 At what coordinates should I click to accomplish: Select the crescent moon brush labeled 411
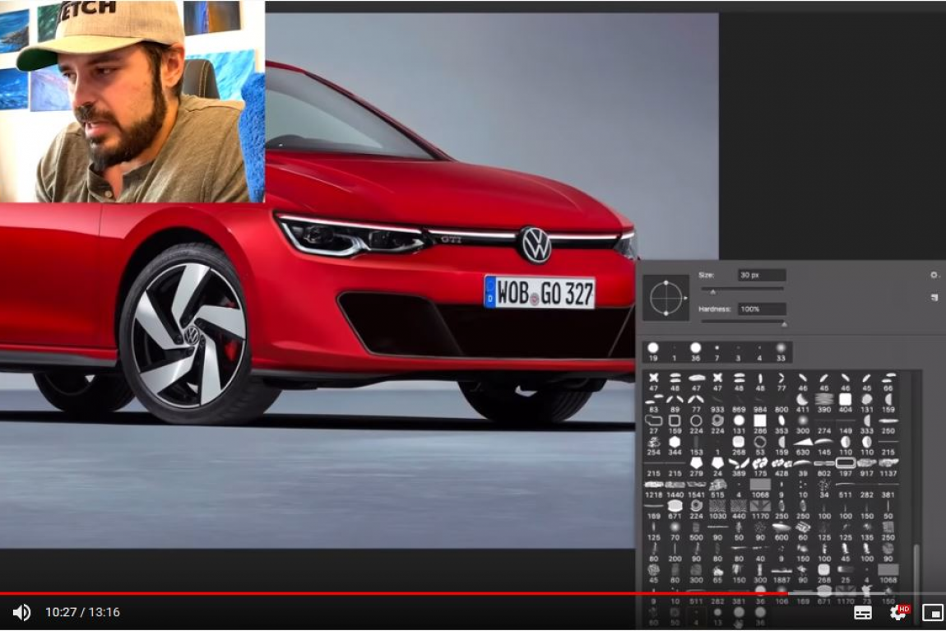click(803, 399)
